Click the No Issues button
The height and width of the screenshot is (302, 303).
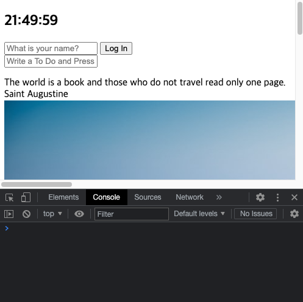point(255,214)
